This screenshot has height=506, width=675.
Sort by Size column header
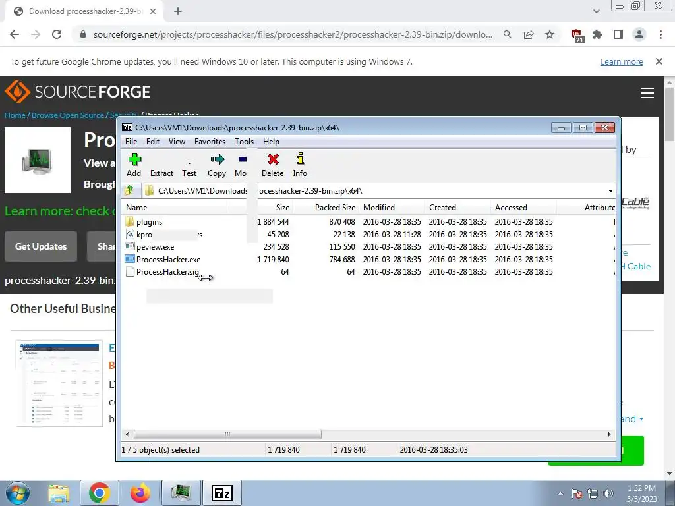pos(260,208)
